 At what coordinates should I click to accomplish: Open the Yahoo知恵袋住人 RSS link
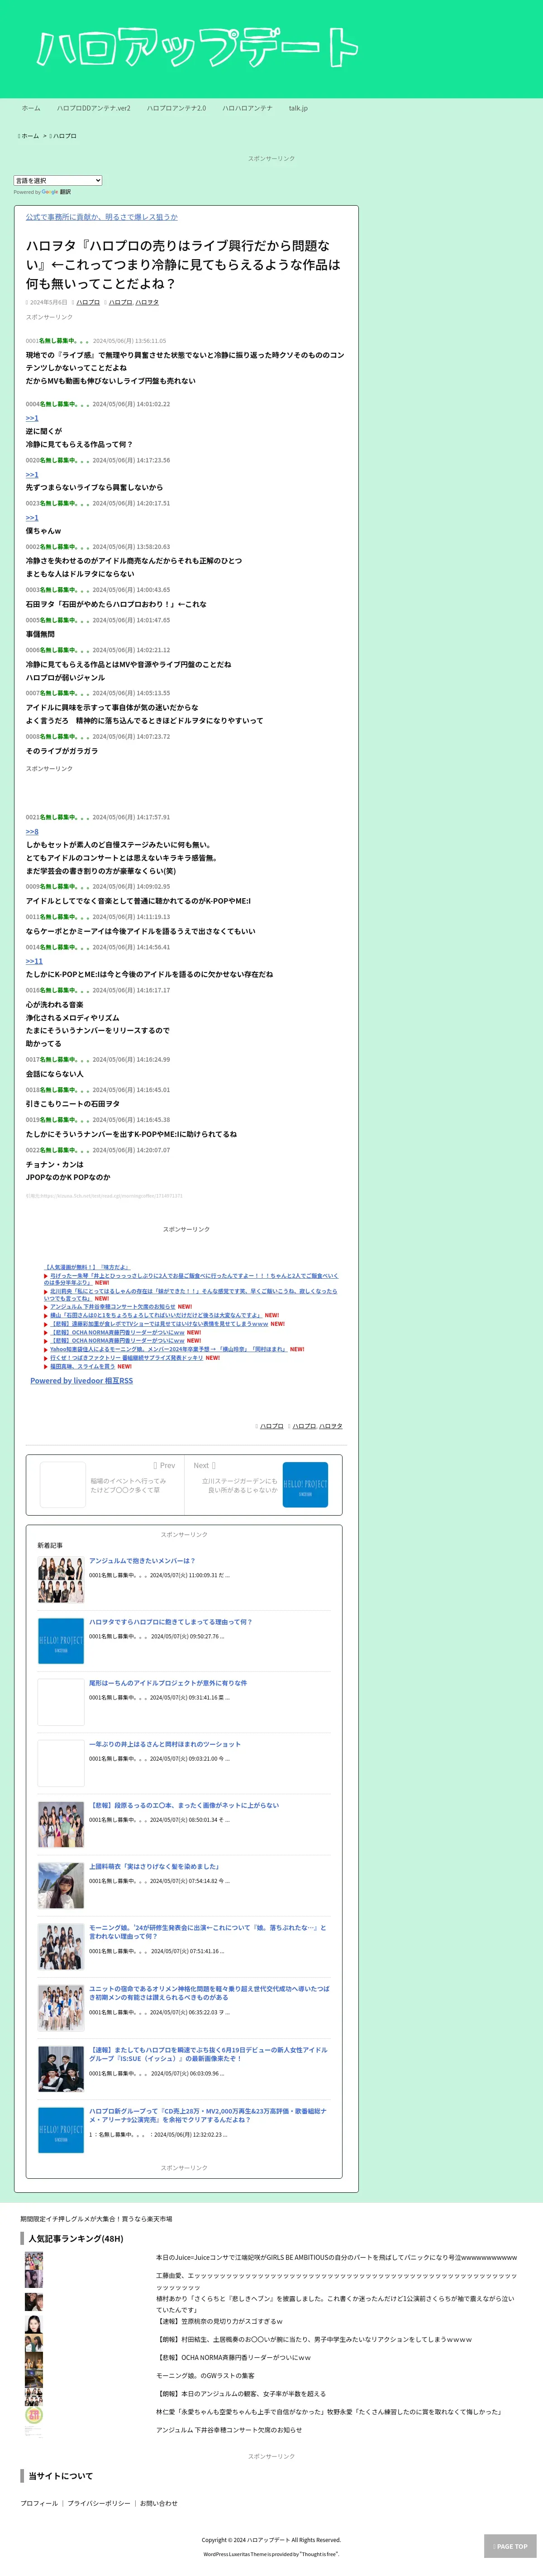coord(170,1349)
